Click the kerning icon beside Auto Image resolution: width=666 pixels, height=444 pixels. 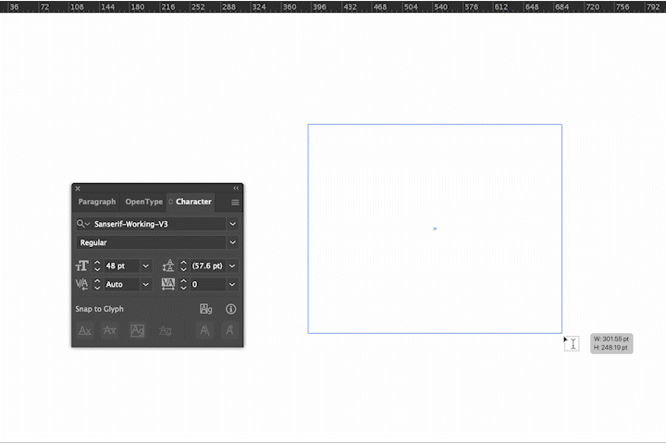(x=81, y=284)
